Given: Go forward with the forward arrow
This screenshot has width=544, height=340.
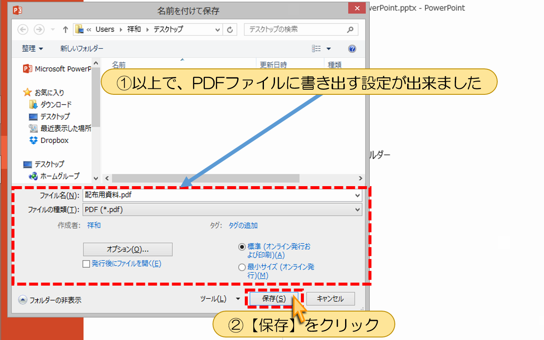Looking at the screenshot, I should click(39, 30).
